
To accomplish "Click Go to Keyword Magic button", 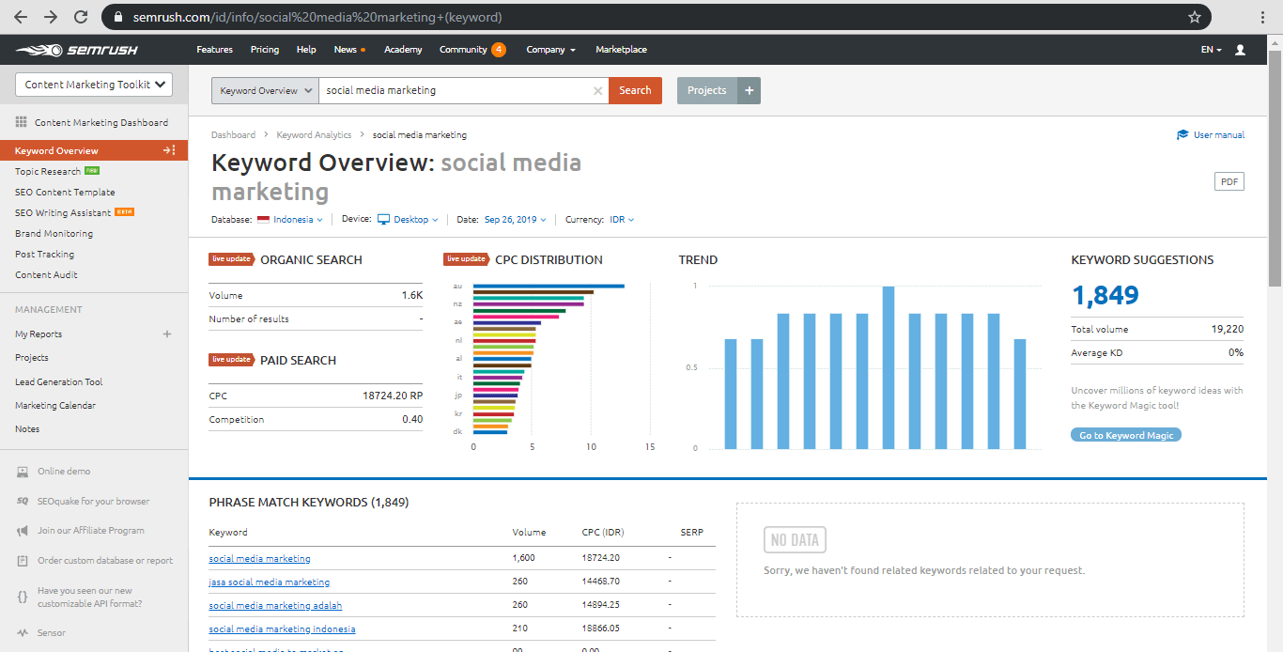I will pos(1126,435).
